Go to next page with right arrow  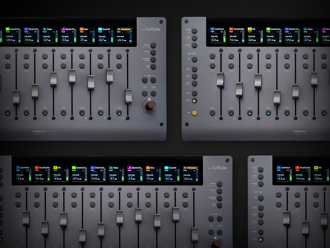pyautogui.click(x=153, y=80)
